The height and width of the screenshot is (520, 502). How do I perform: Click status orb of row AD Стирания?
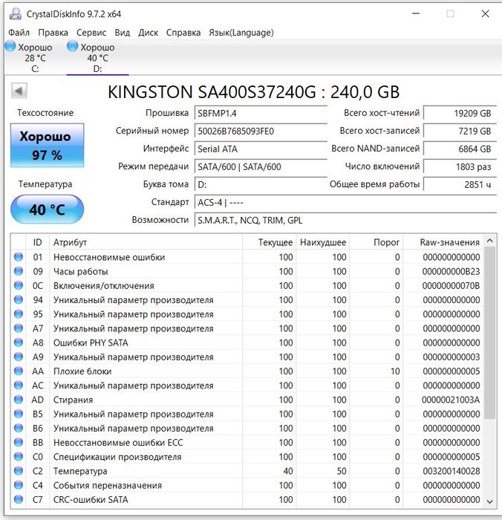pos(19,400)
